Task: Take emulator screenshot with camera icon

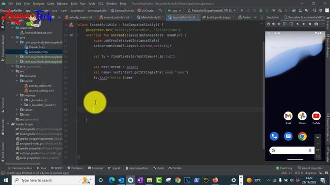Action: point(316,24)
